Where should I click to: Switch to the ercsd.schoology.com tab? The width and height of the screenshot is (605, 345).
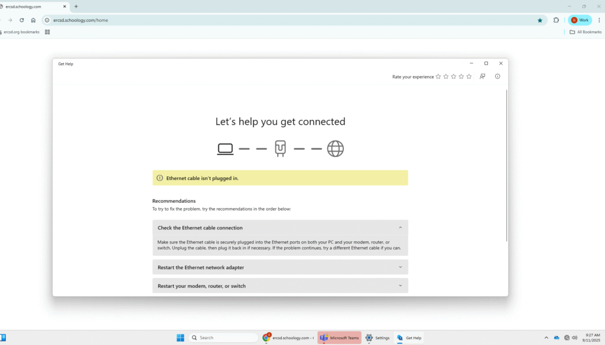[30, 6]
